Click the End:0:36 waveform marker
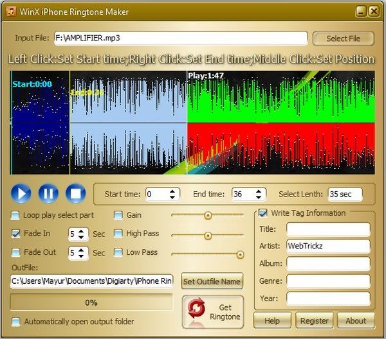This screenshot has height=339, width=386. (x=87, y=92)
